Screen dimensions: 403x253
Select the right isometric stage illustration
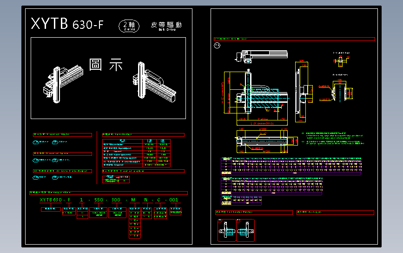click(154, 82)
